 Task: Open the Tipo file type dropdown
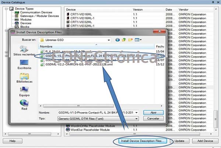click(137, 119)
